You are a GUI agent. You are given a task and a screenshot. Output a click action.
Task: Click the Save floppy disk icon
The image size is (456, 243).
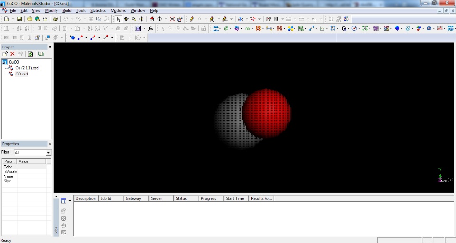pyautogui.click(x=19, y=19)
